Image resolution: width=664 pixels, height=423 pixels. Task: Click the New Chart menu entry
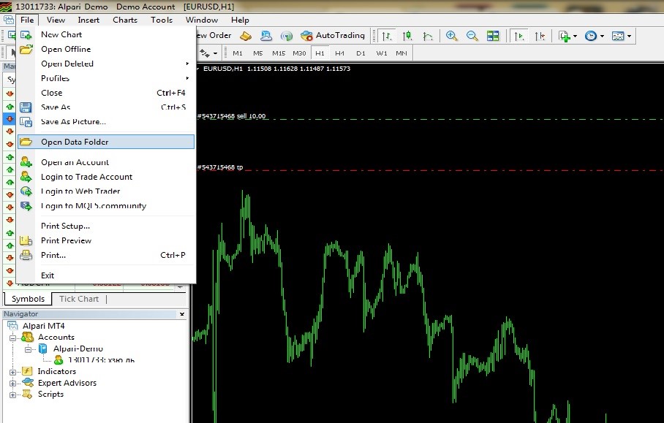(106, 34)
